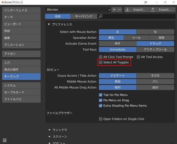
Task: Set Spacebar Action to 再生
Action: (111, 38)
